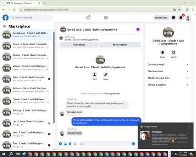Click the conversation list scrollbar
Image resolution: width=196 pixels, height=157 pixels.
click(x=54, y=77)
